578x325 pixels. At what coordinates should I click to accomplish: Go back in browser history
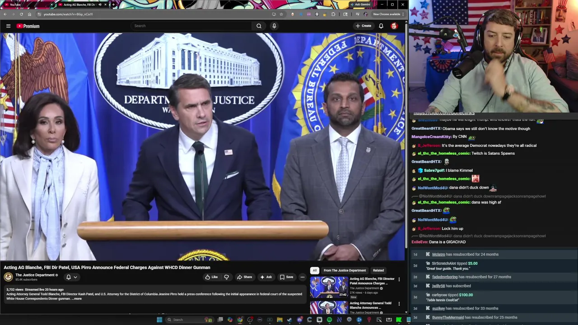tap(5, 14)
